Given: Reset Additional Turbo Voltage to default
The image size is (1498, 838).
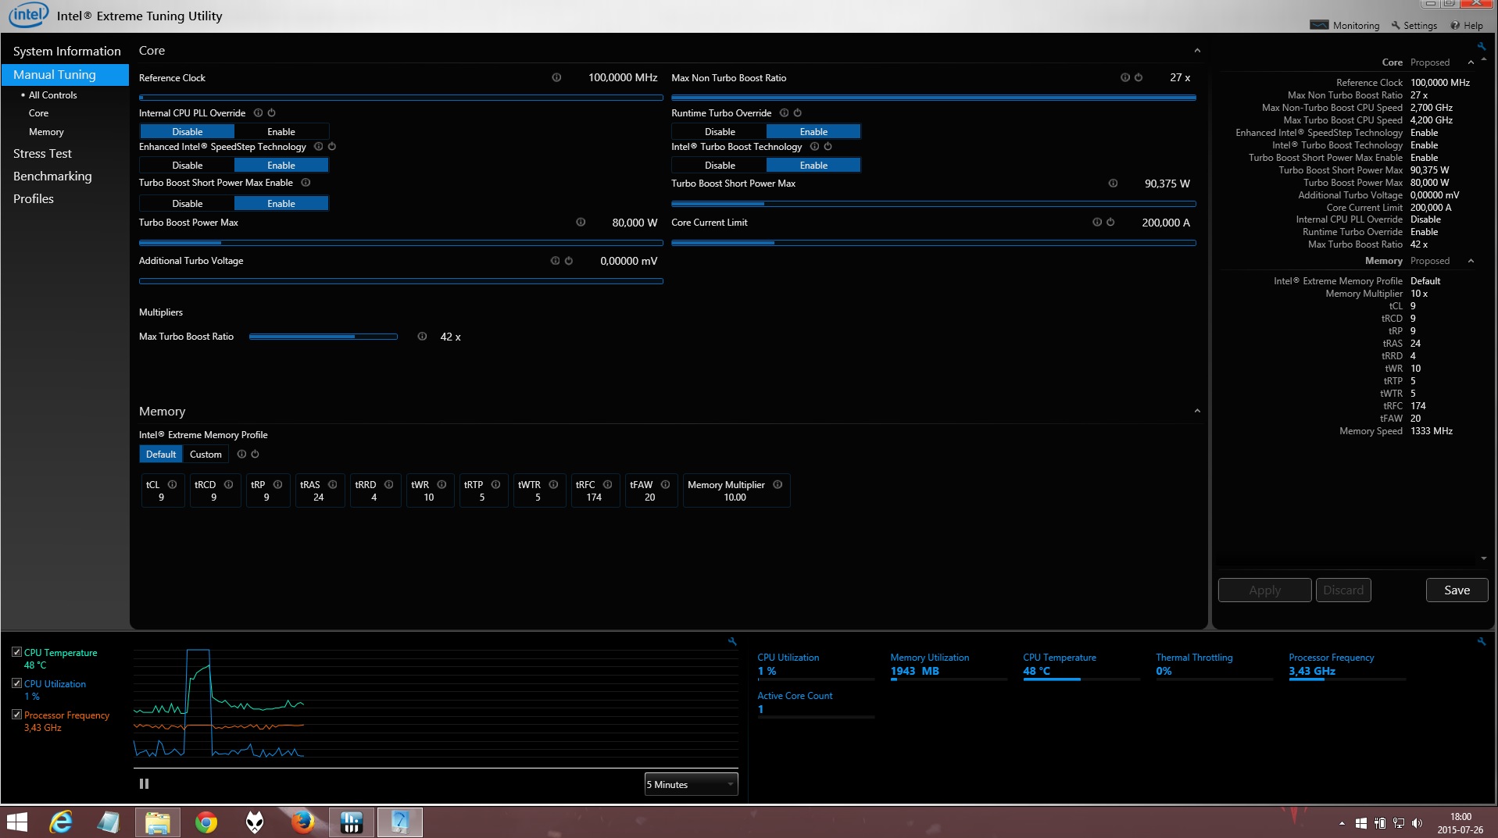Looking at the screenshot, I should tap(568, 260).
